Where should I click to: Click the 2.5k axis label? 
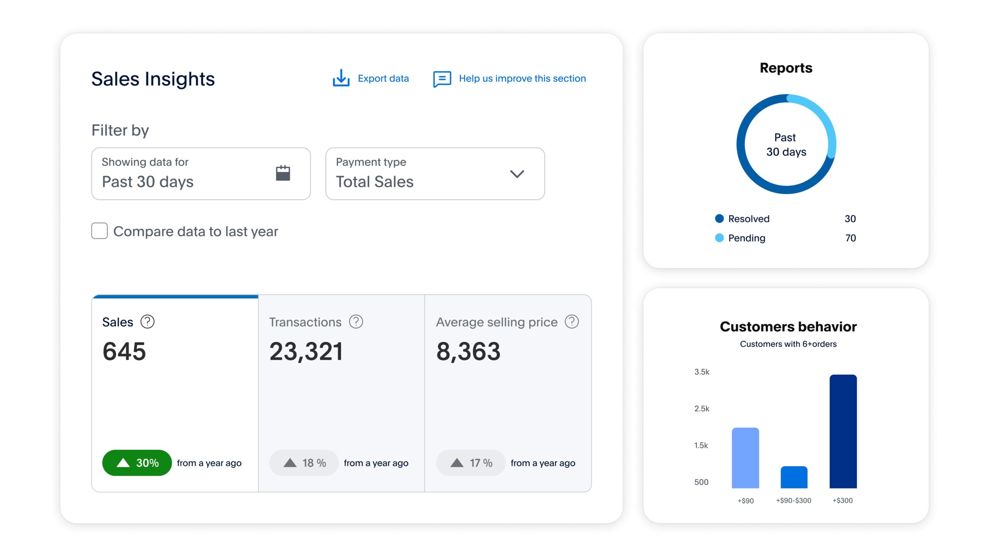702,408
